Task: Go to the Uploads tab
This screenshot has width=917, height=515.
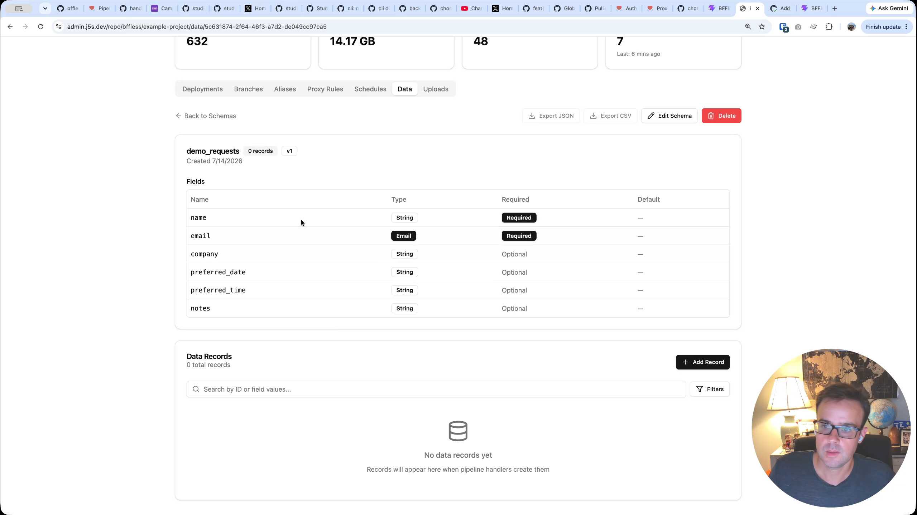Action: click(x=436, y=89)
